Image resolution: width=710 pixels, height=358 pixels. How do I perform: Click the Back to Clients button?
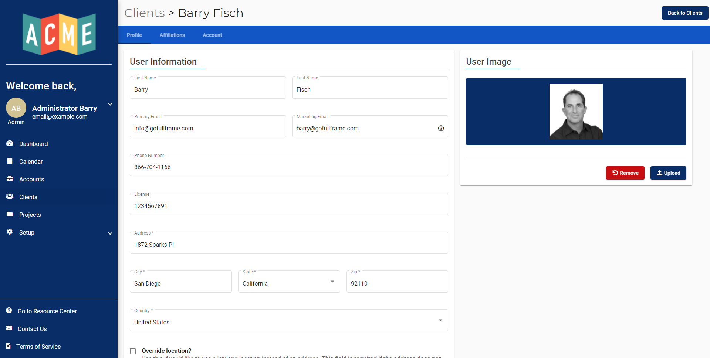pyautogui.click(x=685, y=13)
